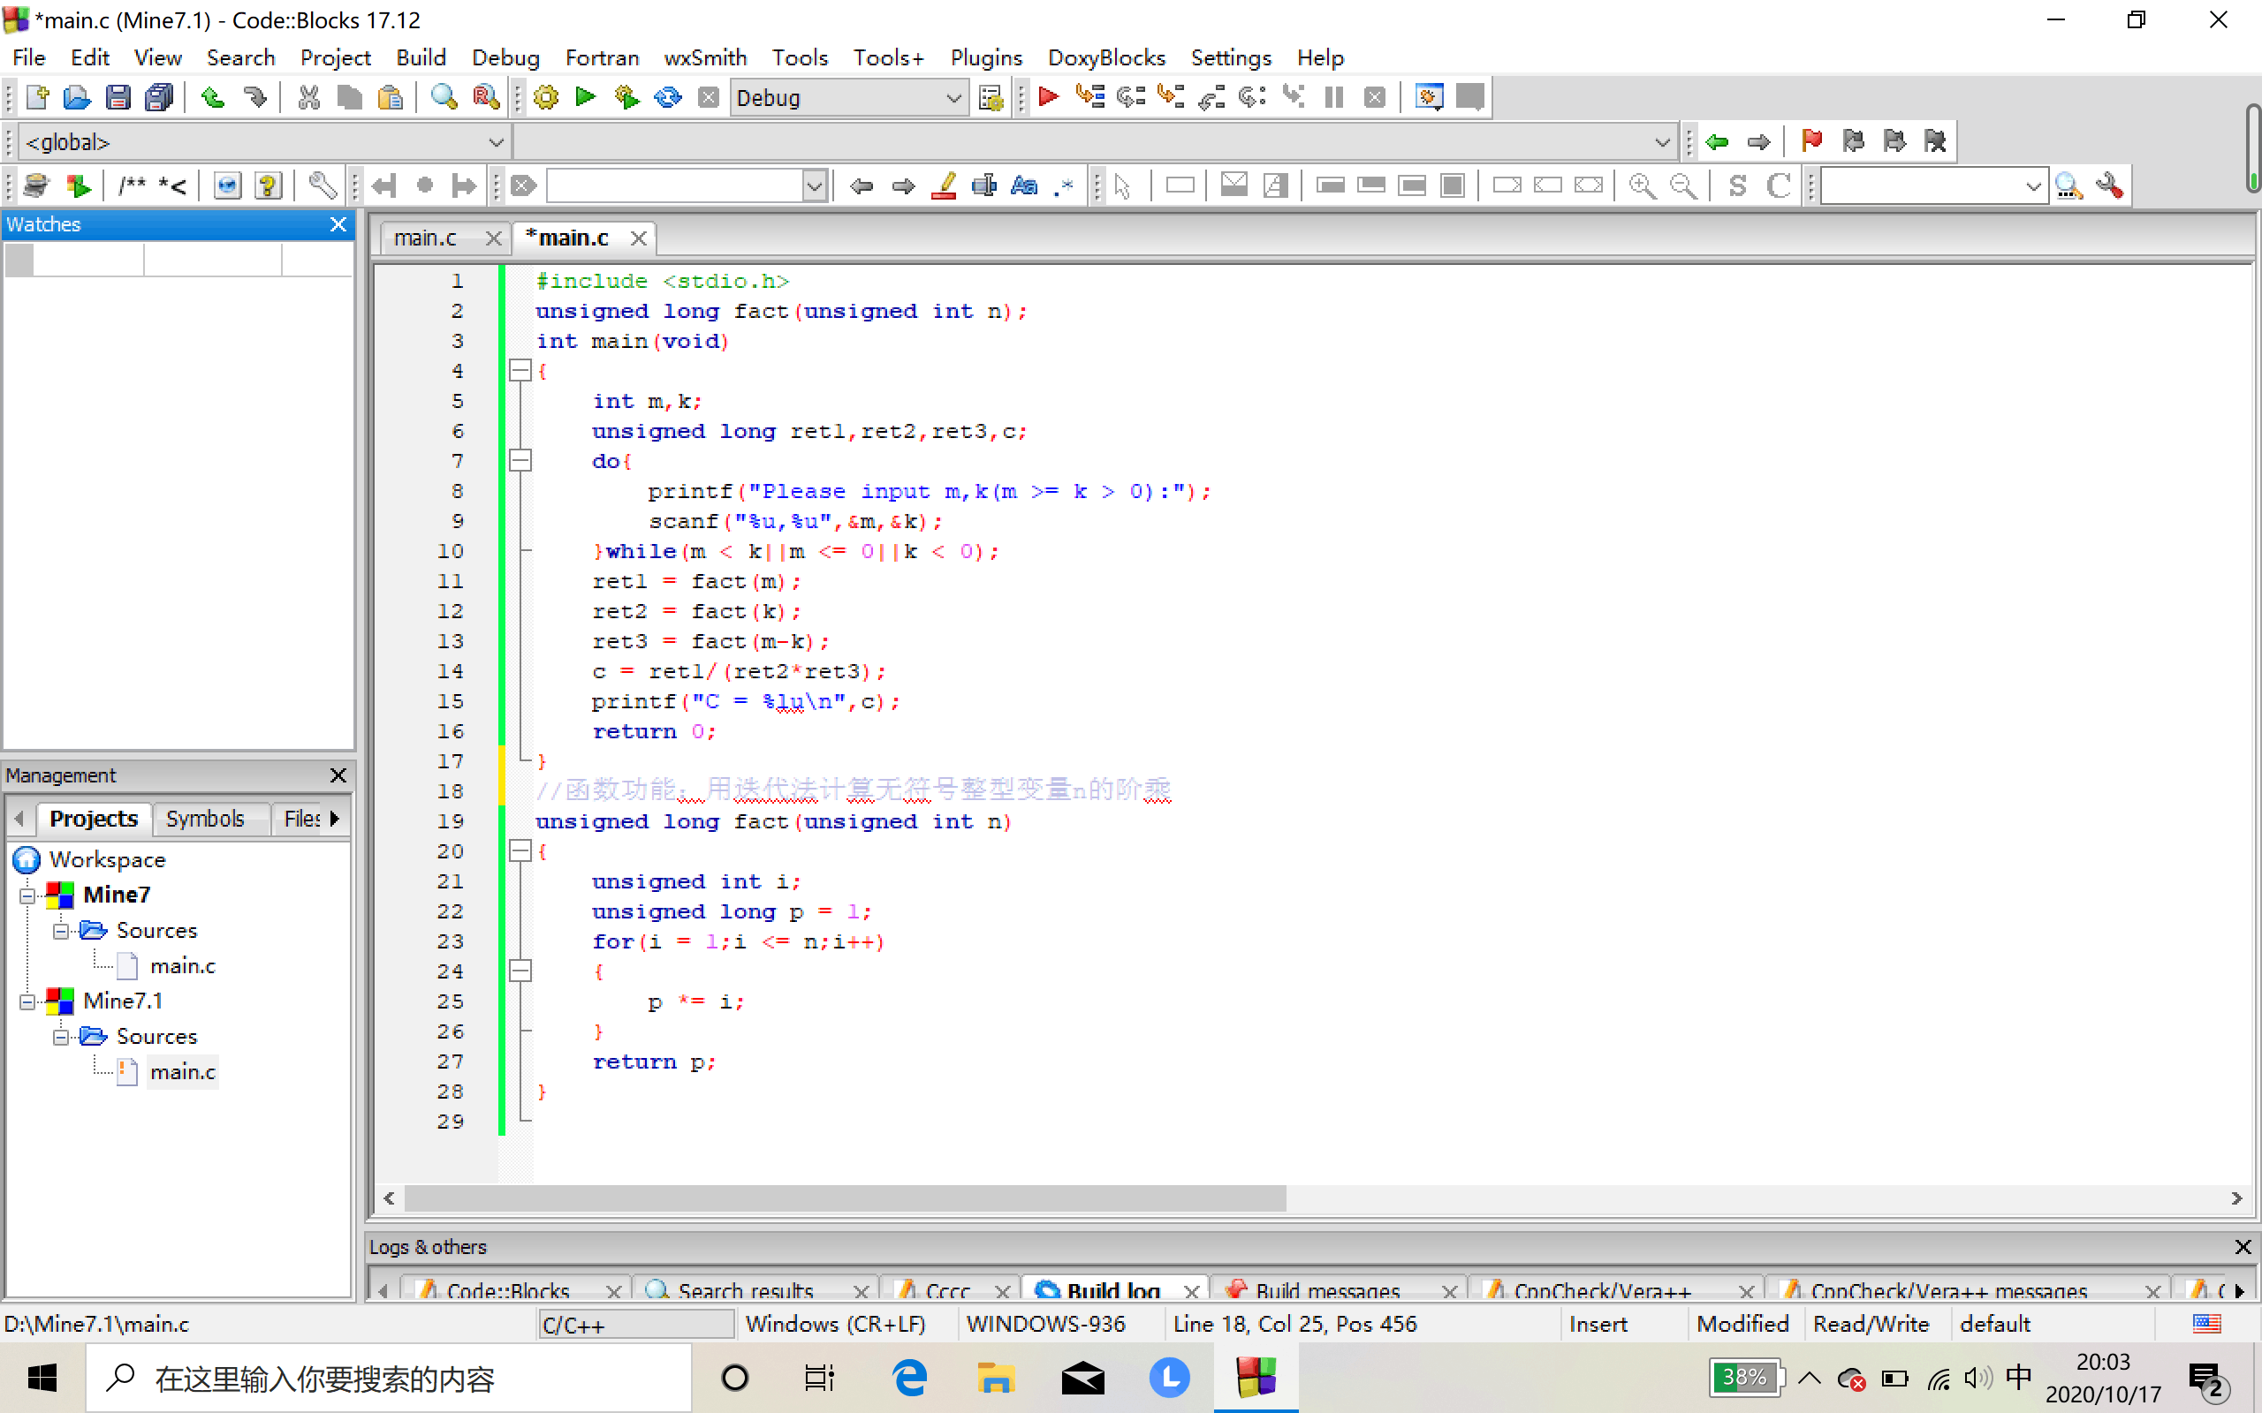This screenshot has width=2262, height=1413.
Task: Click the Rebuild icon
Action: tap(668, 97)
